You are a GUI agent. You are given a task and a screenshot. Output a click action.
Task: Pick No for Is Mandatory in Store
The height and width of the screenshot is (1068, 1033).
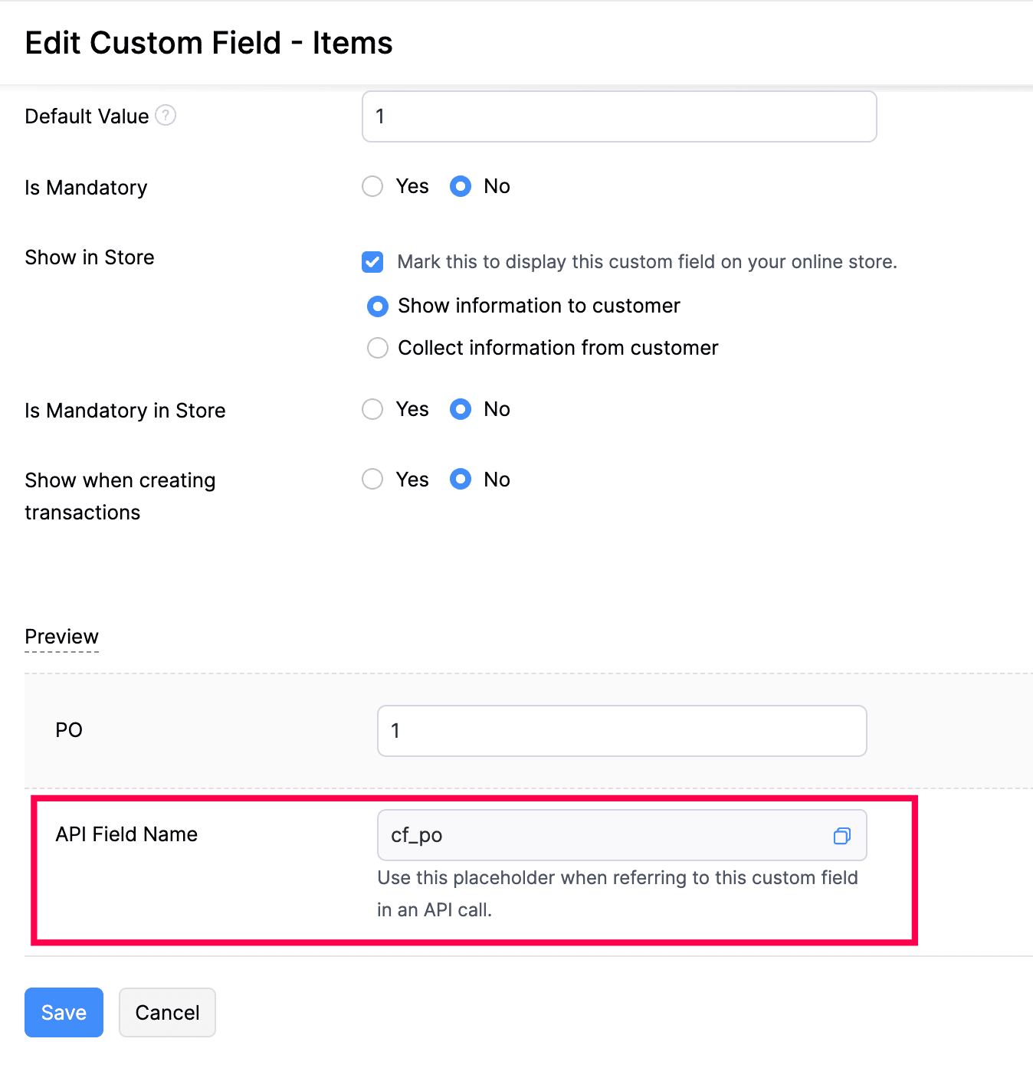point(461,409)
